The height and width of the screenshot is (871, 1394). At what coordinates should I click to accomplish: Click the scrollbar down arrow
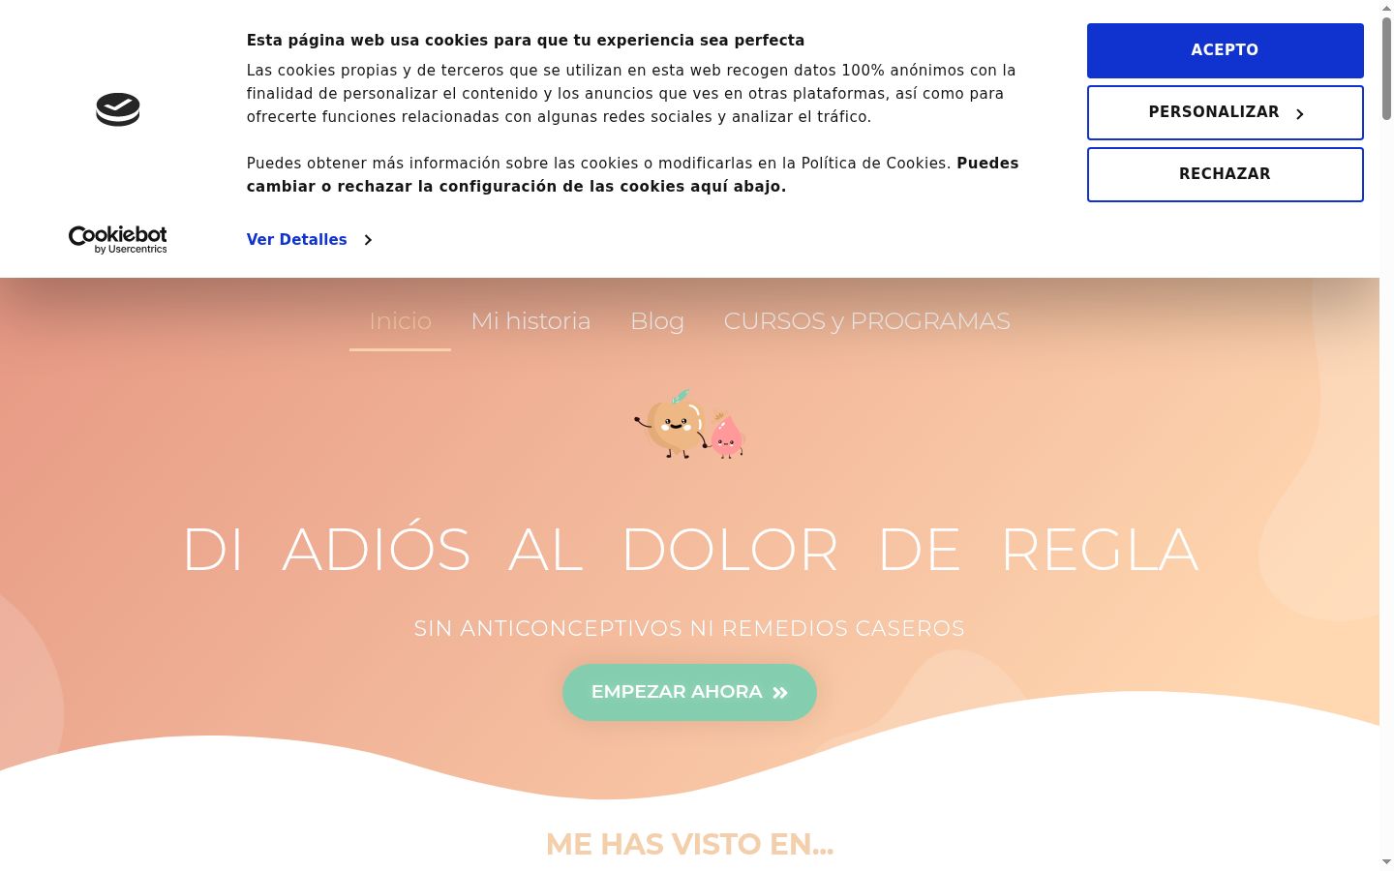[x=1386, y=861]
